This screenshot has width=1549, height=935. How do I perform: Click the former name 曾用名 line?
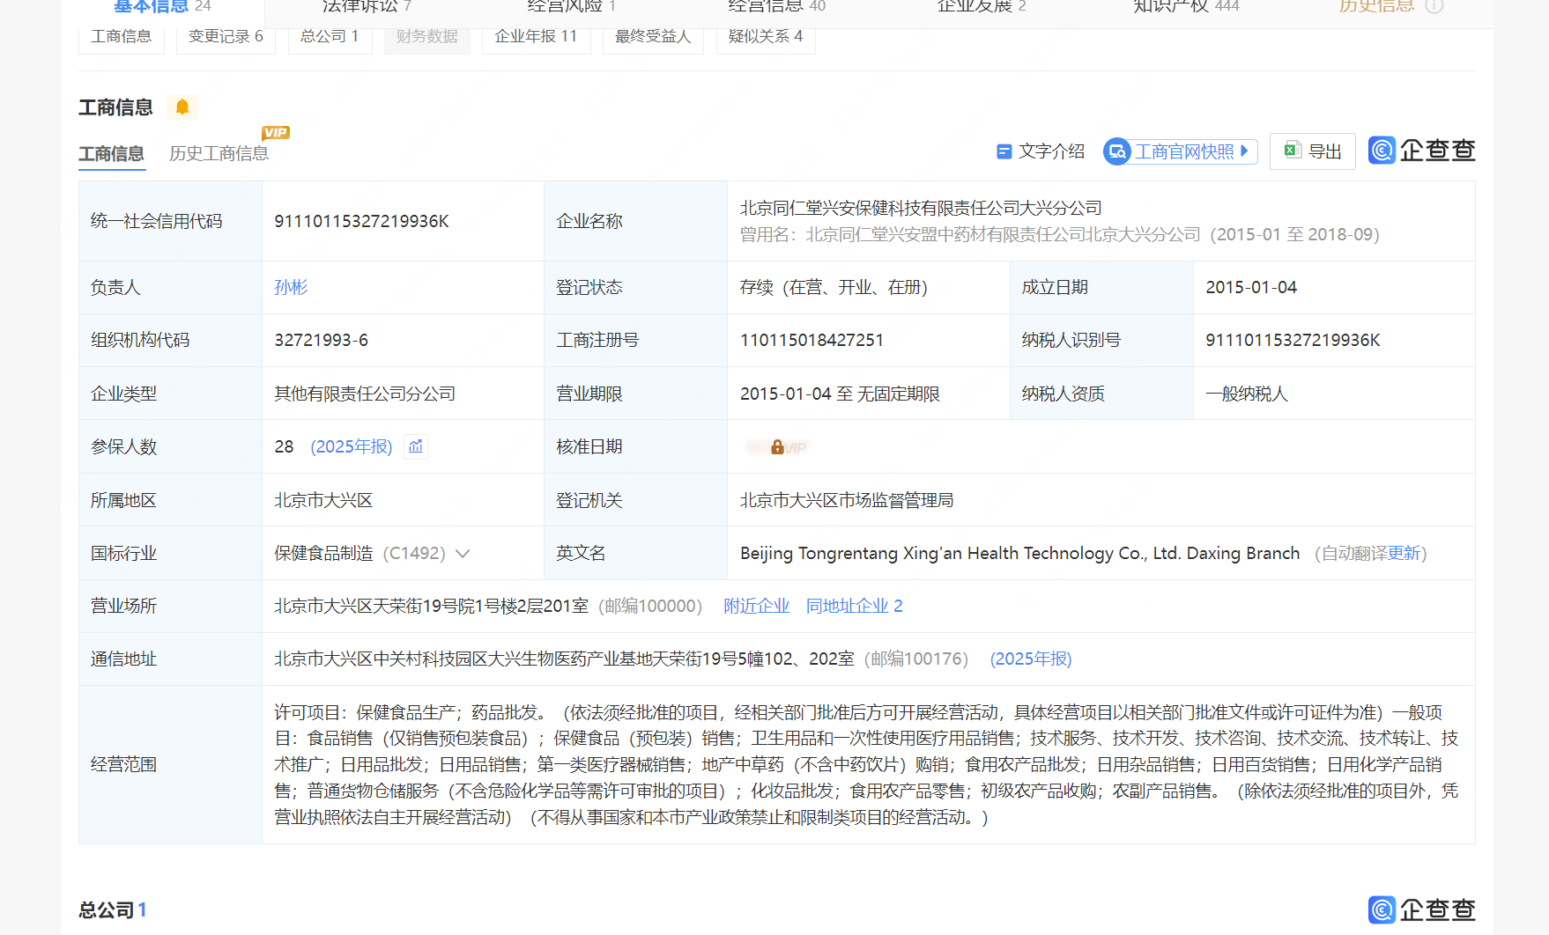pos(1060,234)
